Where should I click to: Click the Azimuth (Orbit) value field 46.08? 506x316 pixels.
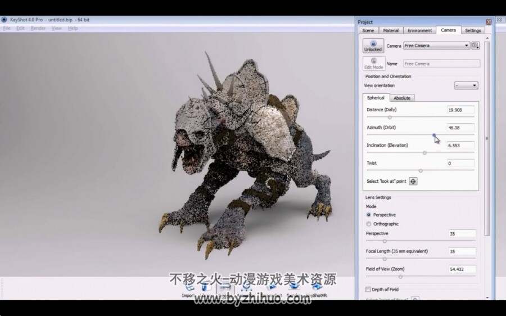tap(460, 128)
